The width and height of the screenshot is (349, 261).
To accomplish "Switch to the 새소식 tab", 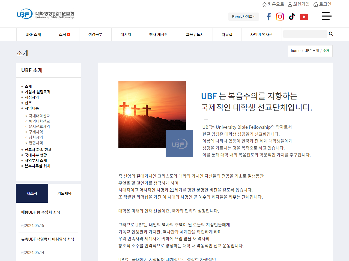I will pyautogui.click(x=32, y=193).
